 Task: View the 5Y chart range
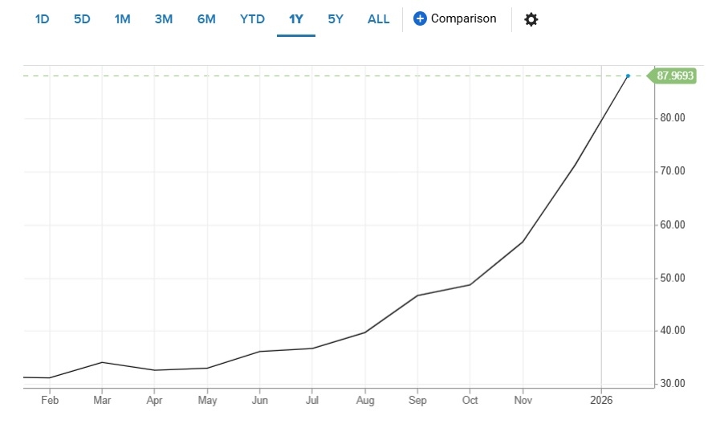coord(336,19)
